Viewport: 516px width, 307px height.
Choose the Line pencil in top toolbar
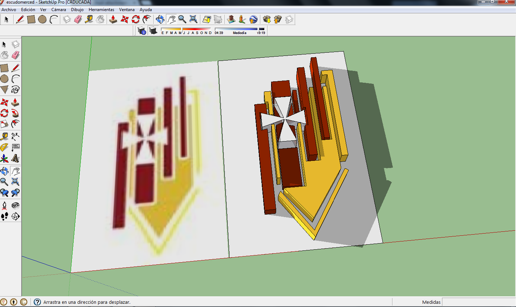point(20,19)
